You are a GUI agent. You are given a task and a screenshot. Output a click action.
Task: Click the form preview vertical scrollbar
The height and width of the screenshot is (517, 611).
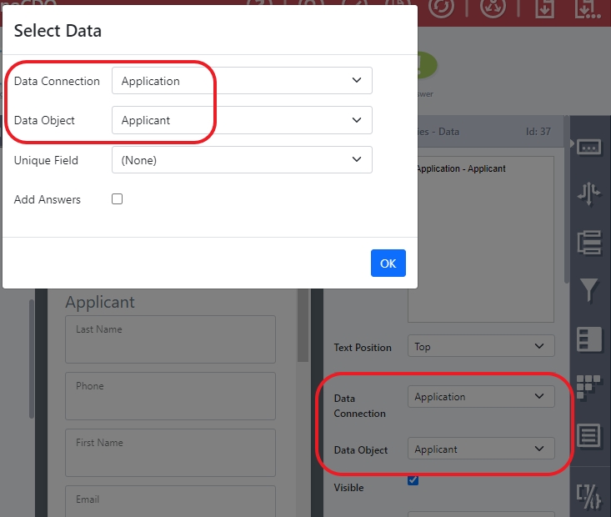tap(303, 325)
